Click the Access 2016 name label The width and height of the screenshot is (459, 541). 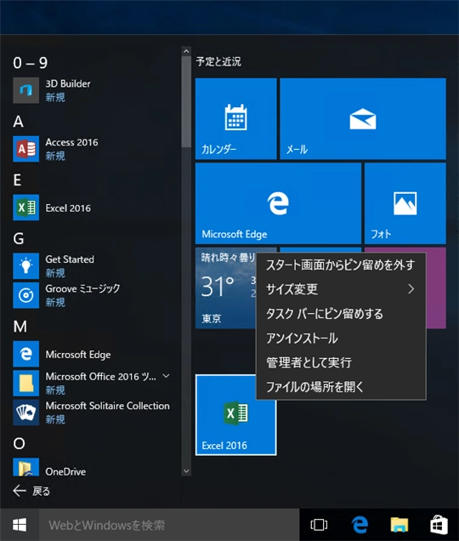click(71, 143)
